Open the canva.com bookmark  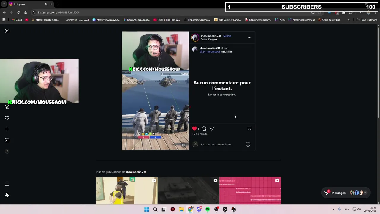tap(106, 20)
